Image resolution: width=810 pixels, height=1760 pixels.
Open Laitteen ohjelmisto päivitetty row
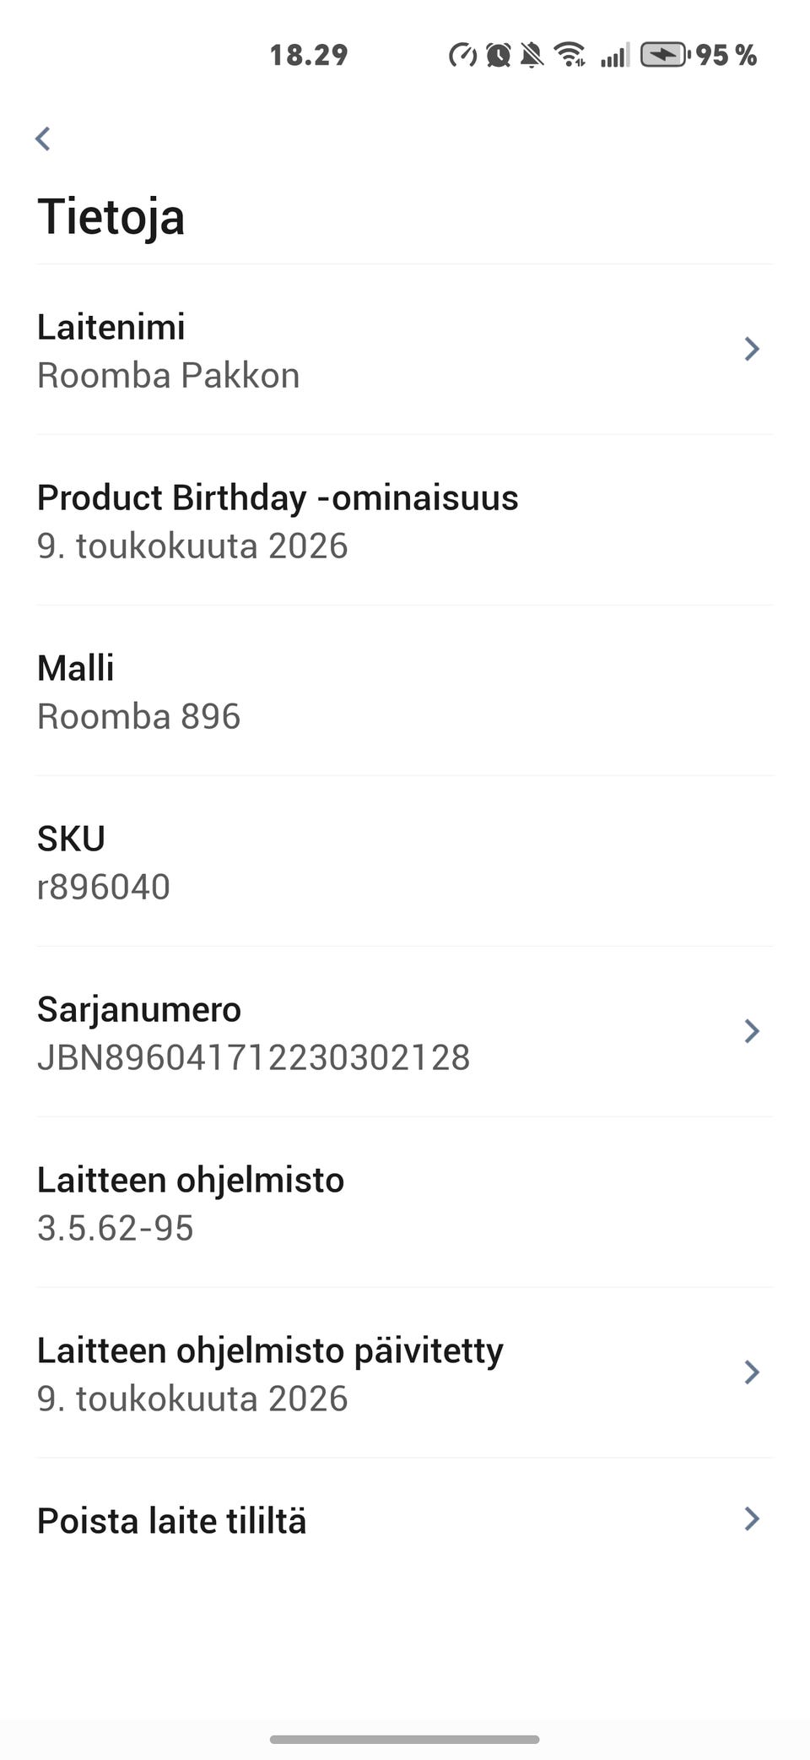(405, 1373)
